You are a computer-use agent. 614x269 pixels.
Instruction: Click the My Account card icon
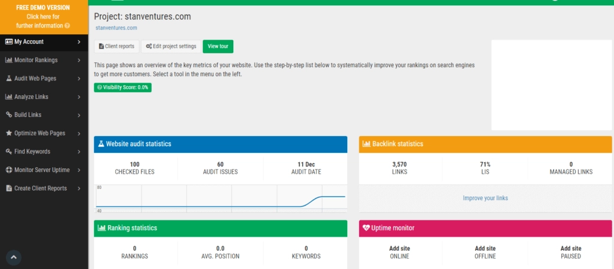coord(9,42)
